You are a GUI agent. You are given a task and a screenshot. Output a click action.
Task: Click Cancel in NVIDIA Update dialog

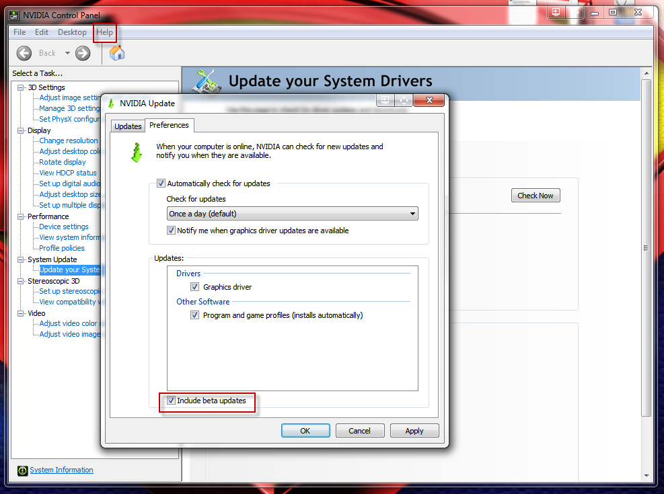click(359, 431)
